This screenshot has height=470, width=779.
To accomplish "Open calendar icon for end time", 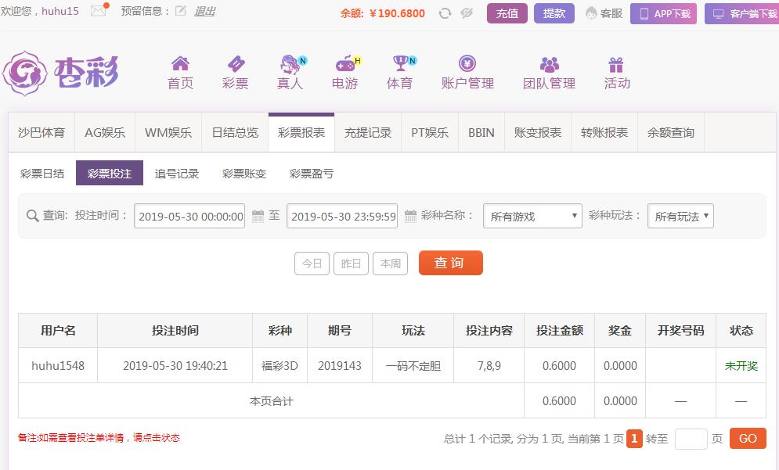I will tap(410, 216).
